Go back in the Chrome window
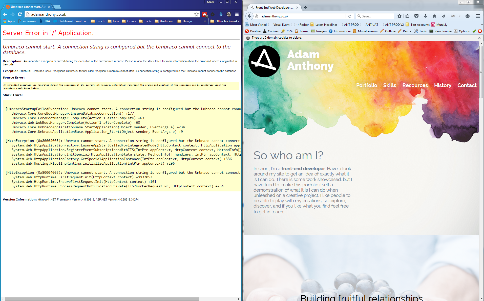This screenshot has height=301, width=484. click(x=5, y=14)
